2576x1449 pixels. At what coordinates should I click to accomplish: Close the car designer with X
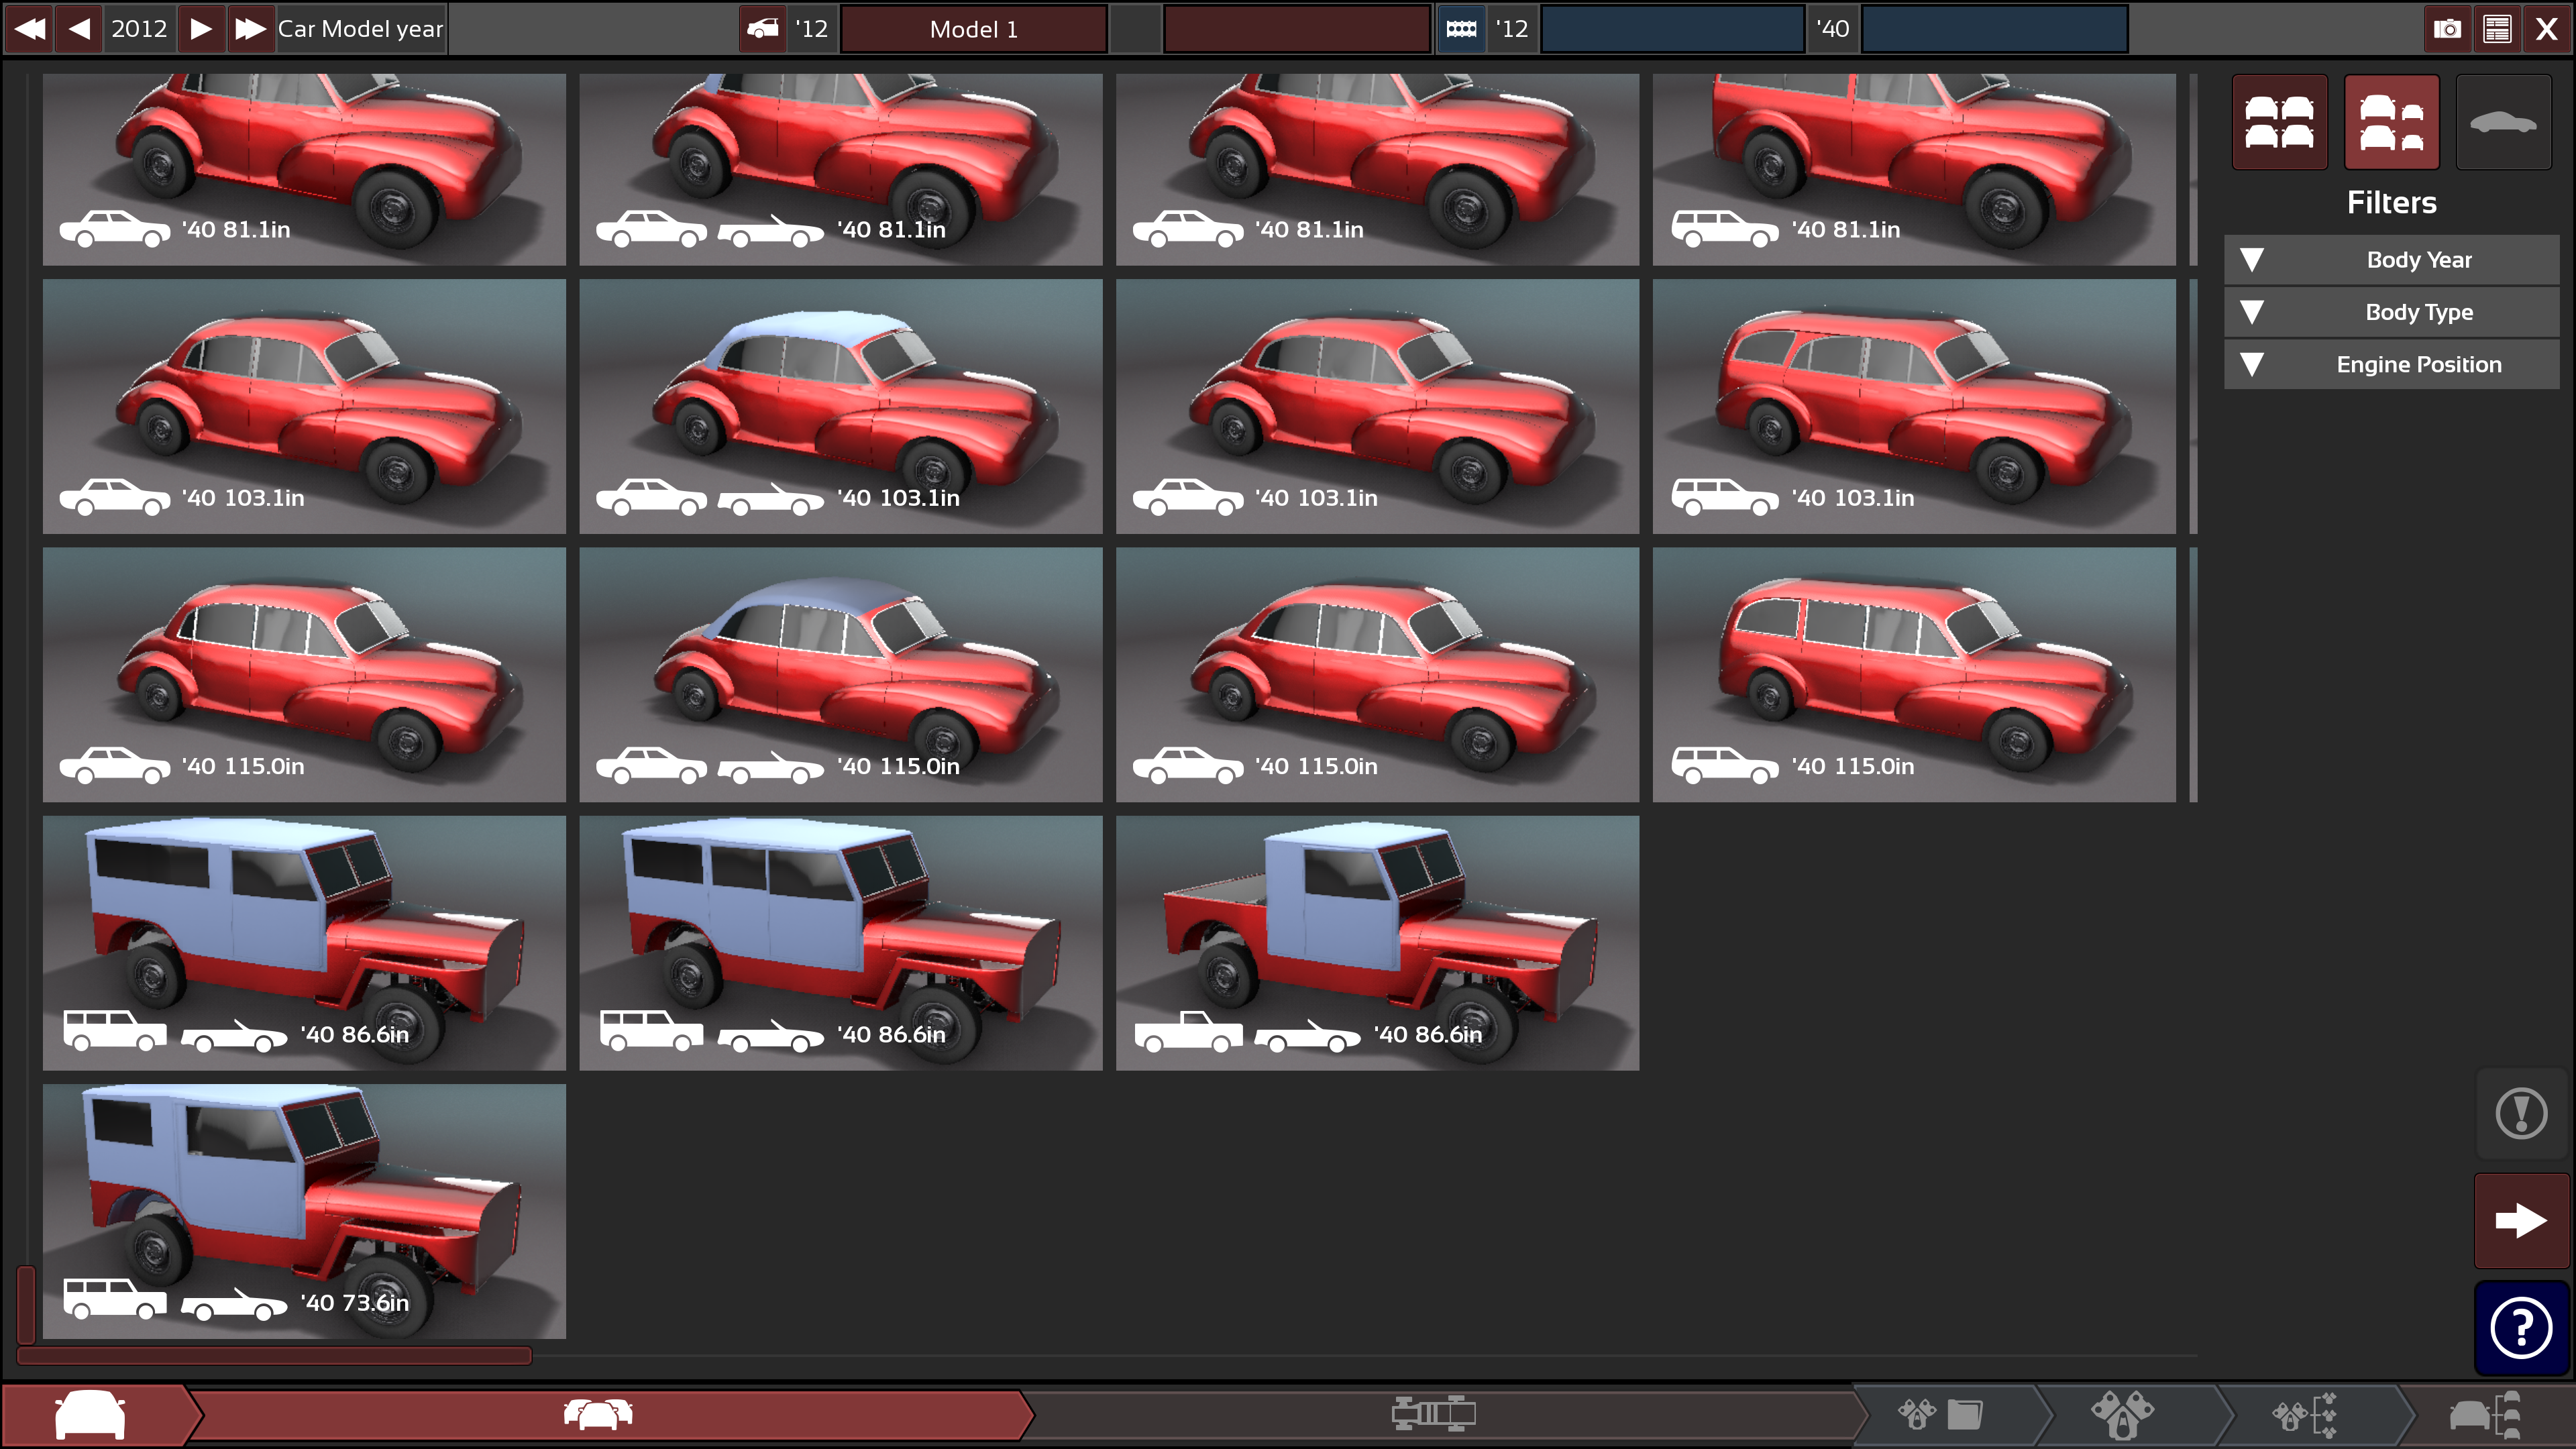tap(2547, 28)
